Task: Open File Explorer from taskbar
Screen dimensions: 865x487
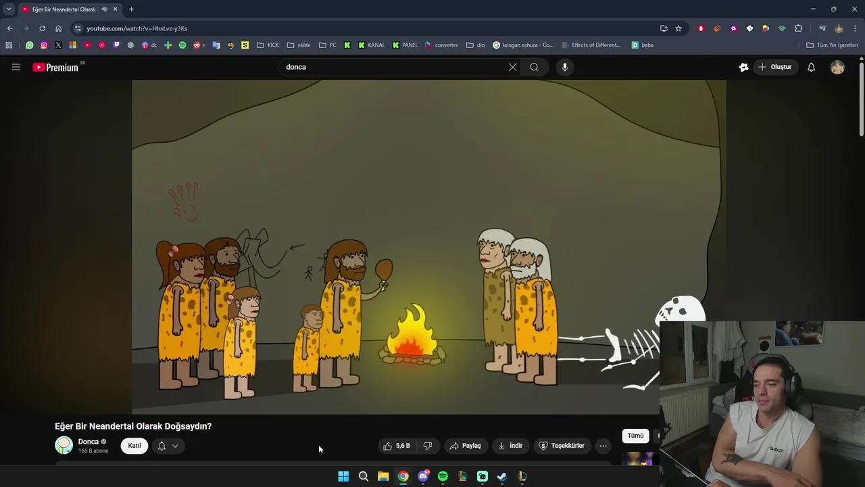Action: click(383, 476)
